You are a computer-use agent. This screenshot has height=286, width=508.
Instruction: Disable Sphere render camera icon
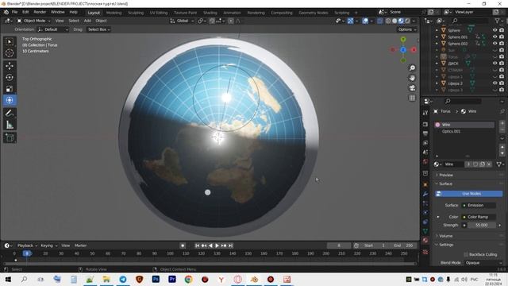[x=502, y=30]
